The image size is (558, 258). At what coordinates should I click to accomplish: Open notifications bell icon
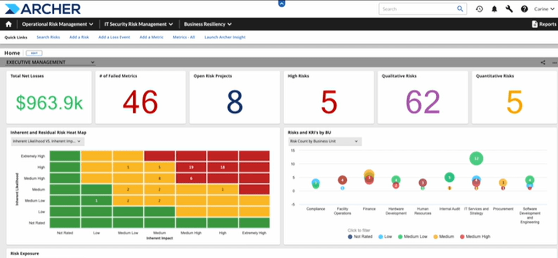[x=494, y=9]
